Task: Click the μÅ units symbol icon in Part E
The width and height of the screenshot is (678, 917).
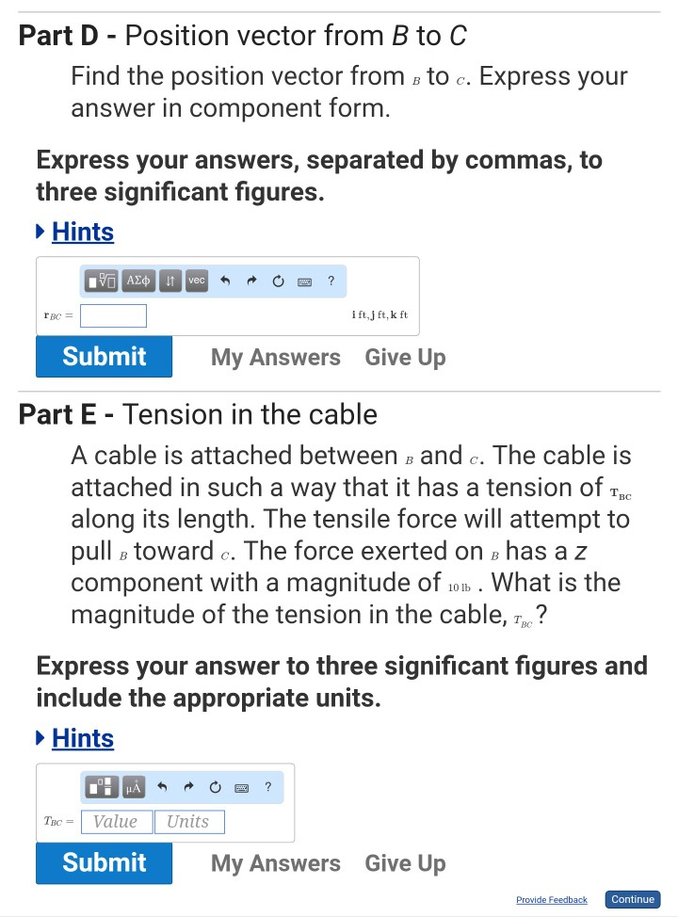Action: [x=135, y=787]
